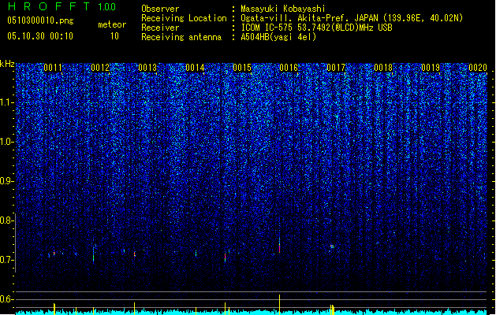
Task: Click the 0.8 frequency axis label
Action: (6, 220)
